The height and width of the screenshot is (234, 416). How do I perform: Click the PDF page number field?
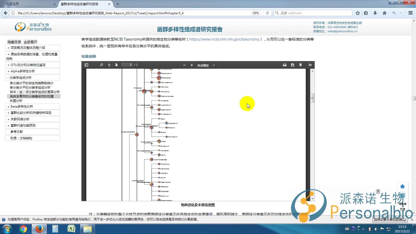pyautogui.click(x=127, y=65)
